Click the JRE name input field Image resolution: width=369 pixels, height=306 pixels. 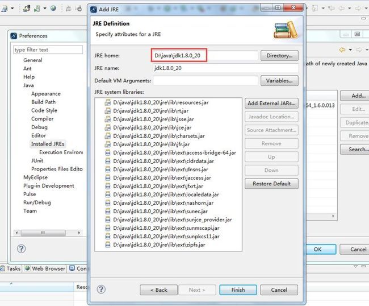pos(226,68)
